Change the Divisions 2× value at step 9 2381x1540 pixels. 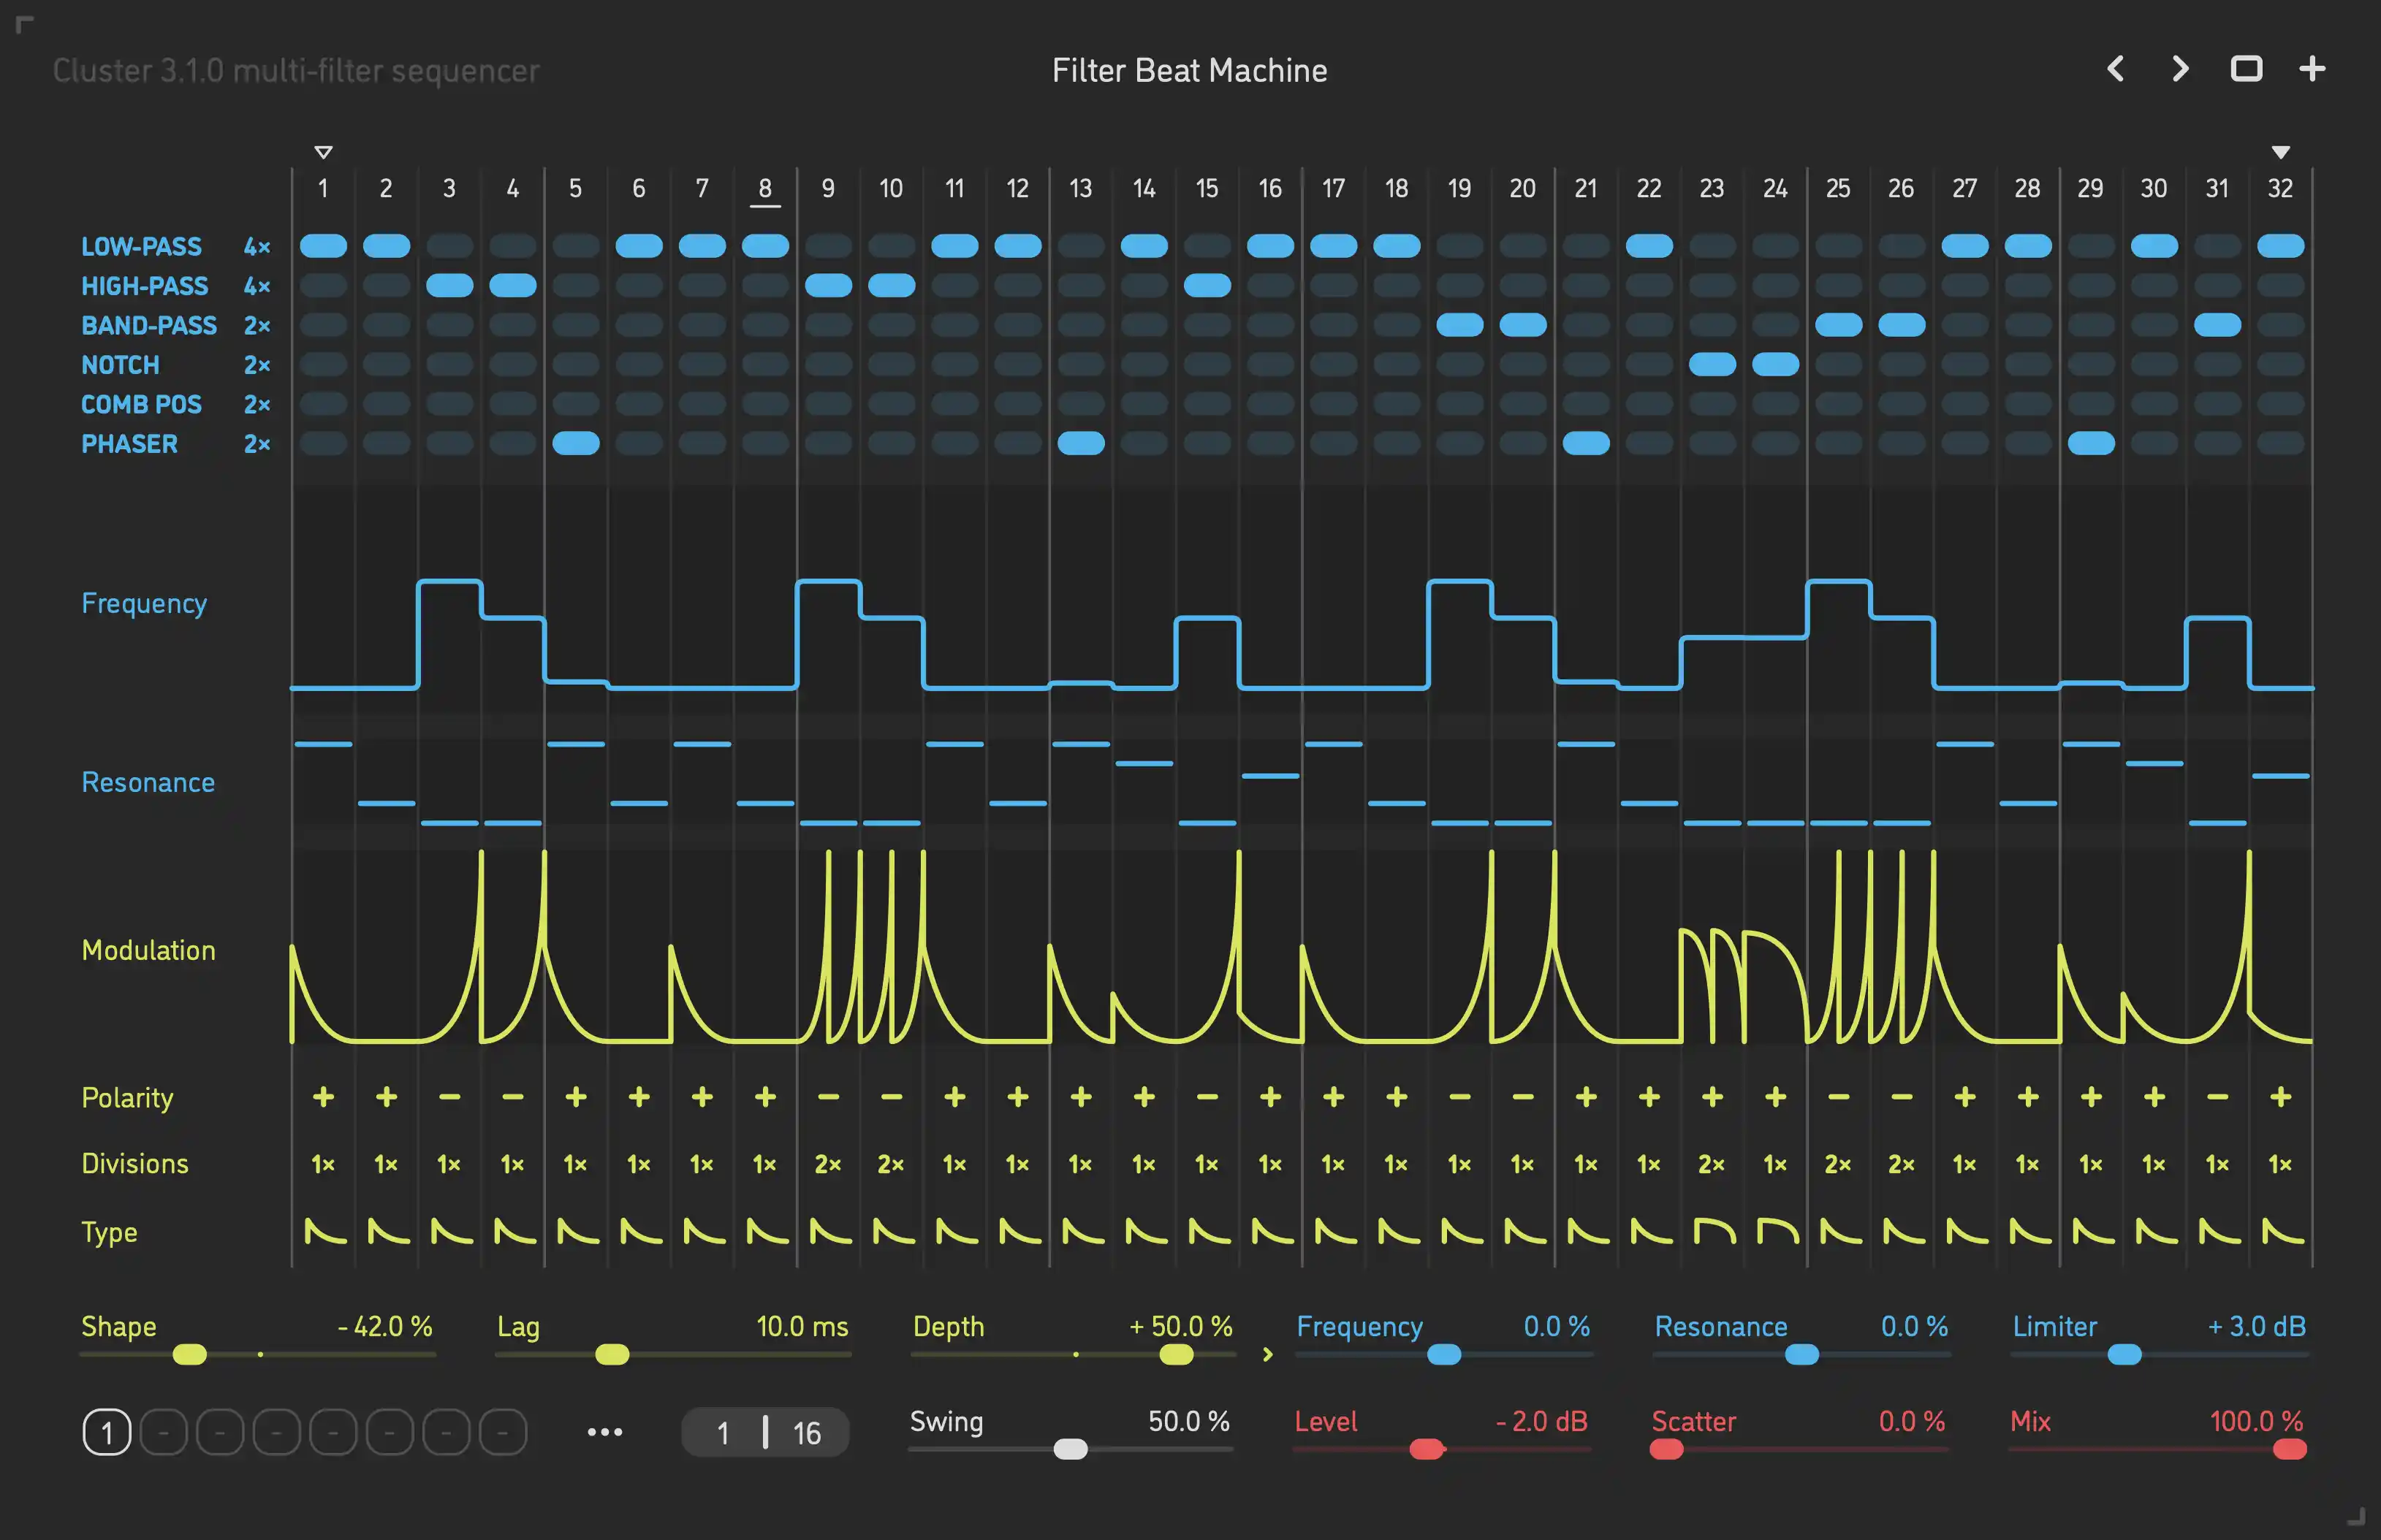pyautogui.click(x=828, y=1164)
